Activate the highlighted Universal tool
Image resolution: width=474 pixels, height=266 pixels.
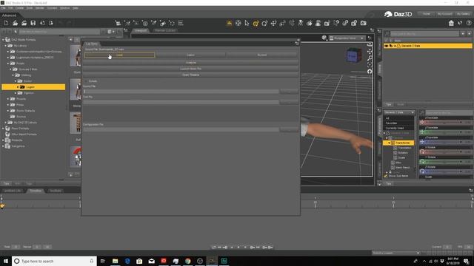pyautogui.click(x=256, y=23)
